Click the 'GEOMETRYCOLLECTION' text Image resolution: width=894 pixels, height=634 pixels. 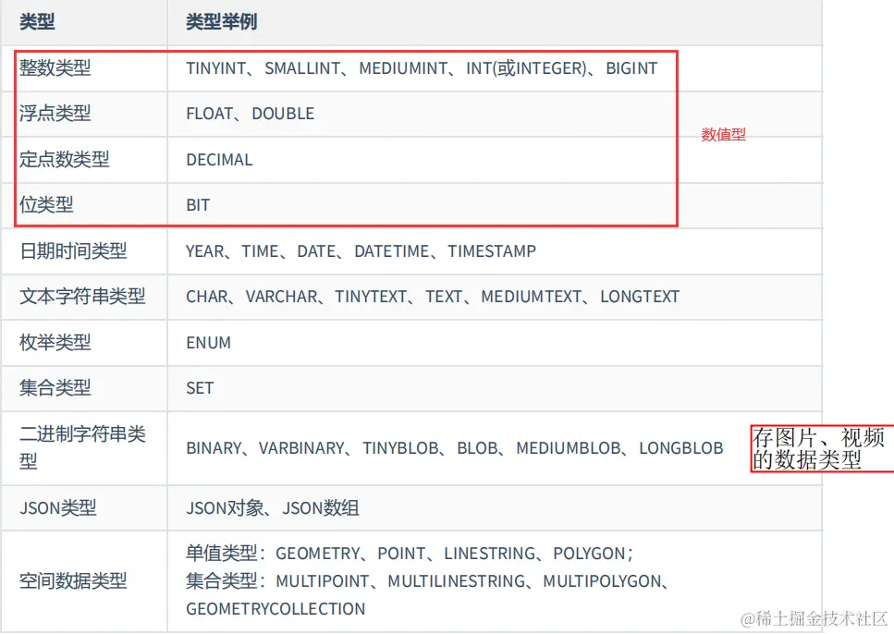[276, 609]
